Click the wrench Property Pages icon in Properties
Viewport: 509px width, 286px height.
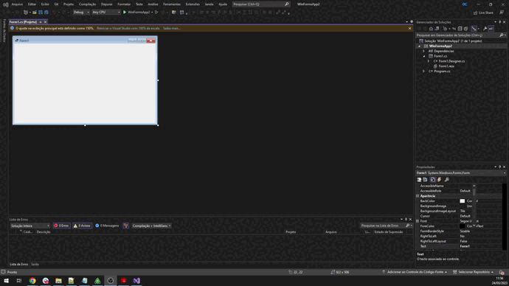[x=447, y=180]
